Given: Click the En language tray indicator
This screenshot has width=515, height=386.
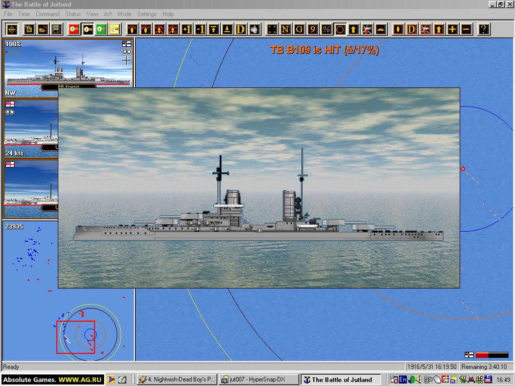Looking at the screenshot, I should coord(403,380).
